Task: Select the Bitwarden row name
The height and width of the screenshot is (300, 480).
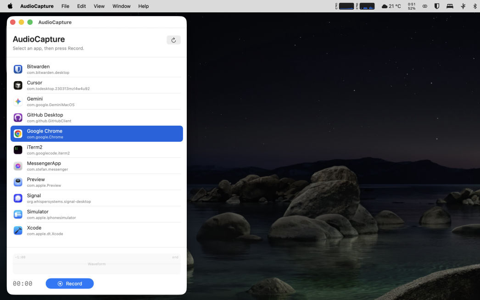Action: click(x=38, y=67)
